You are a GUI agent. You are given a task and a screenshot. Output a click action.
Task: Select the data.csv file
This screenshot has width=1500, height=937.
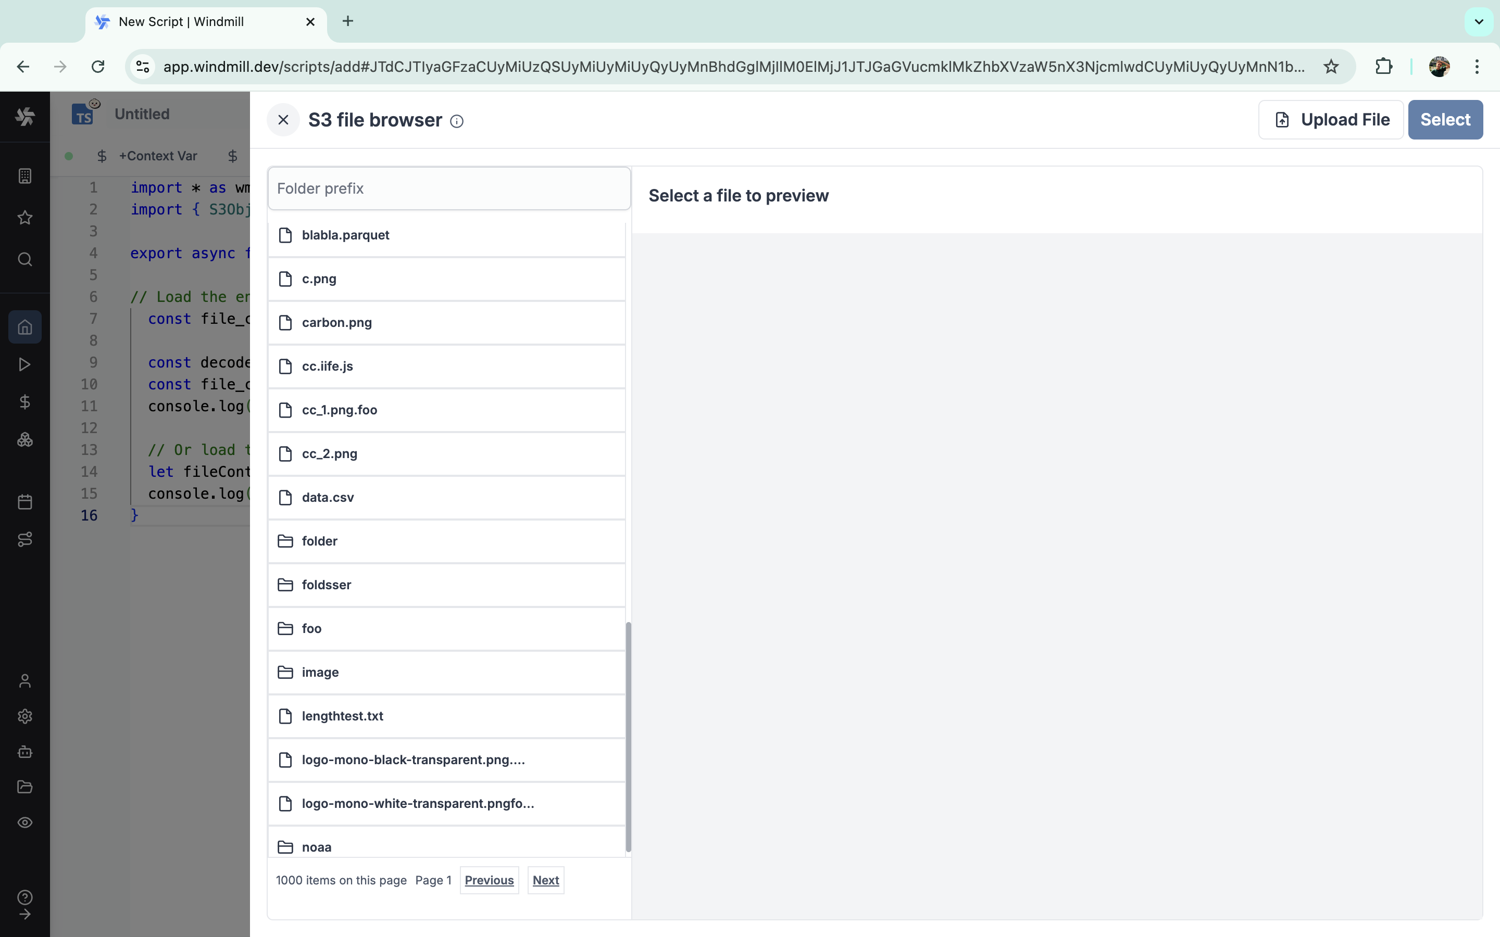click(x=327, y=497)
